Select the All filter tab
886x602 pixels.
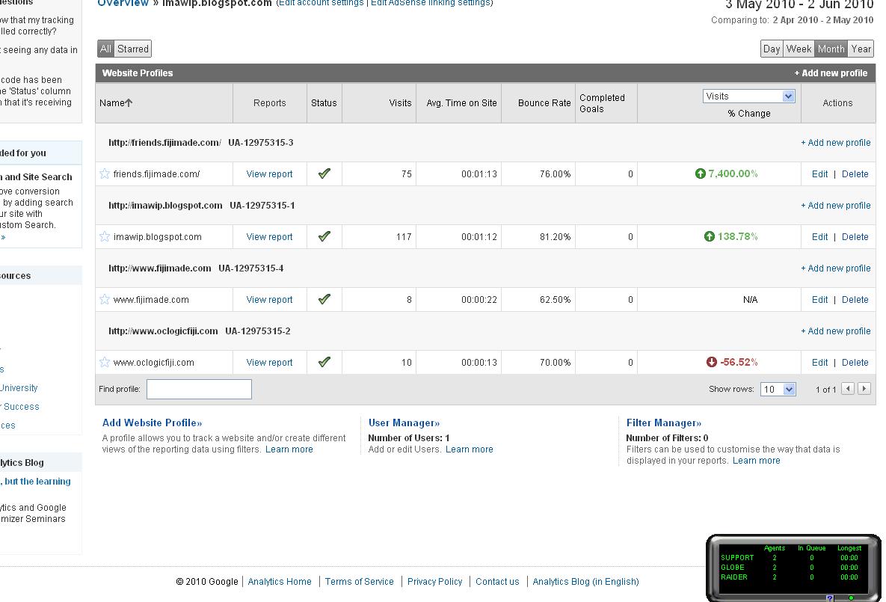[105, 49]
